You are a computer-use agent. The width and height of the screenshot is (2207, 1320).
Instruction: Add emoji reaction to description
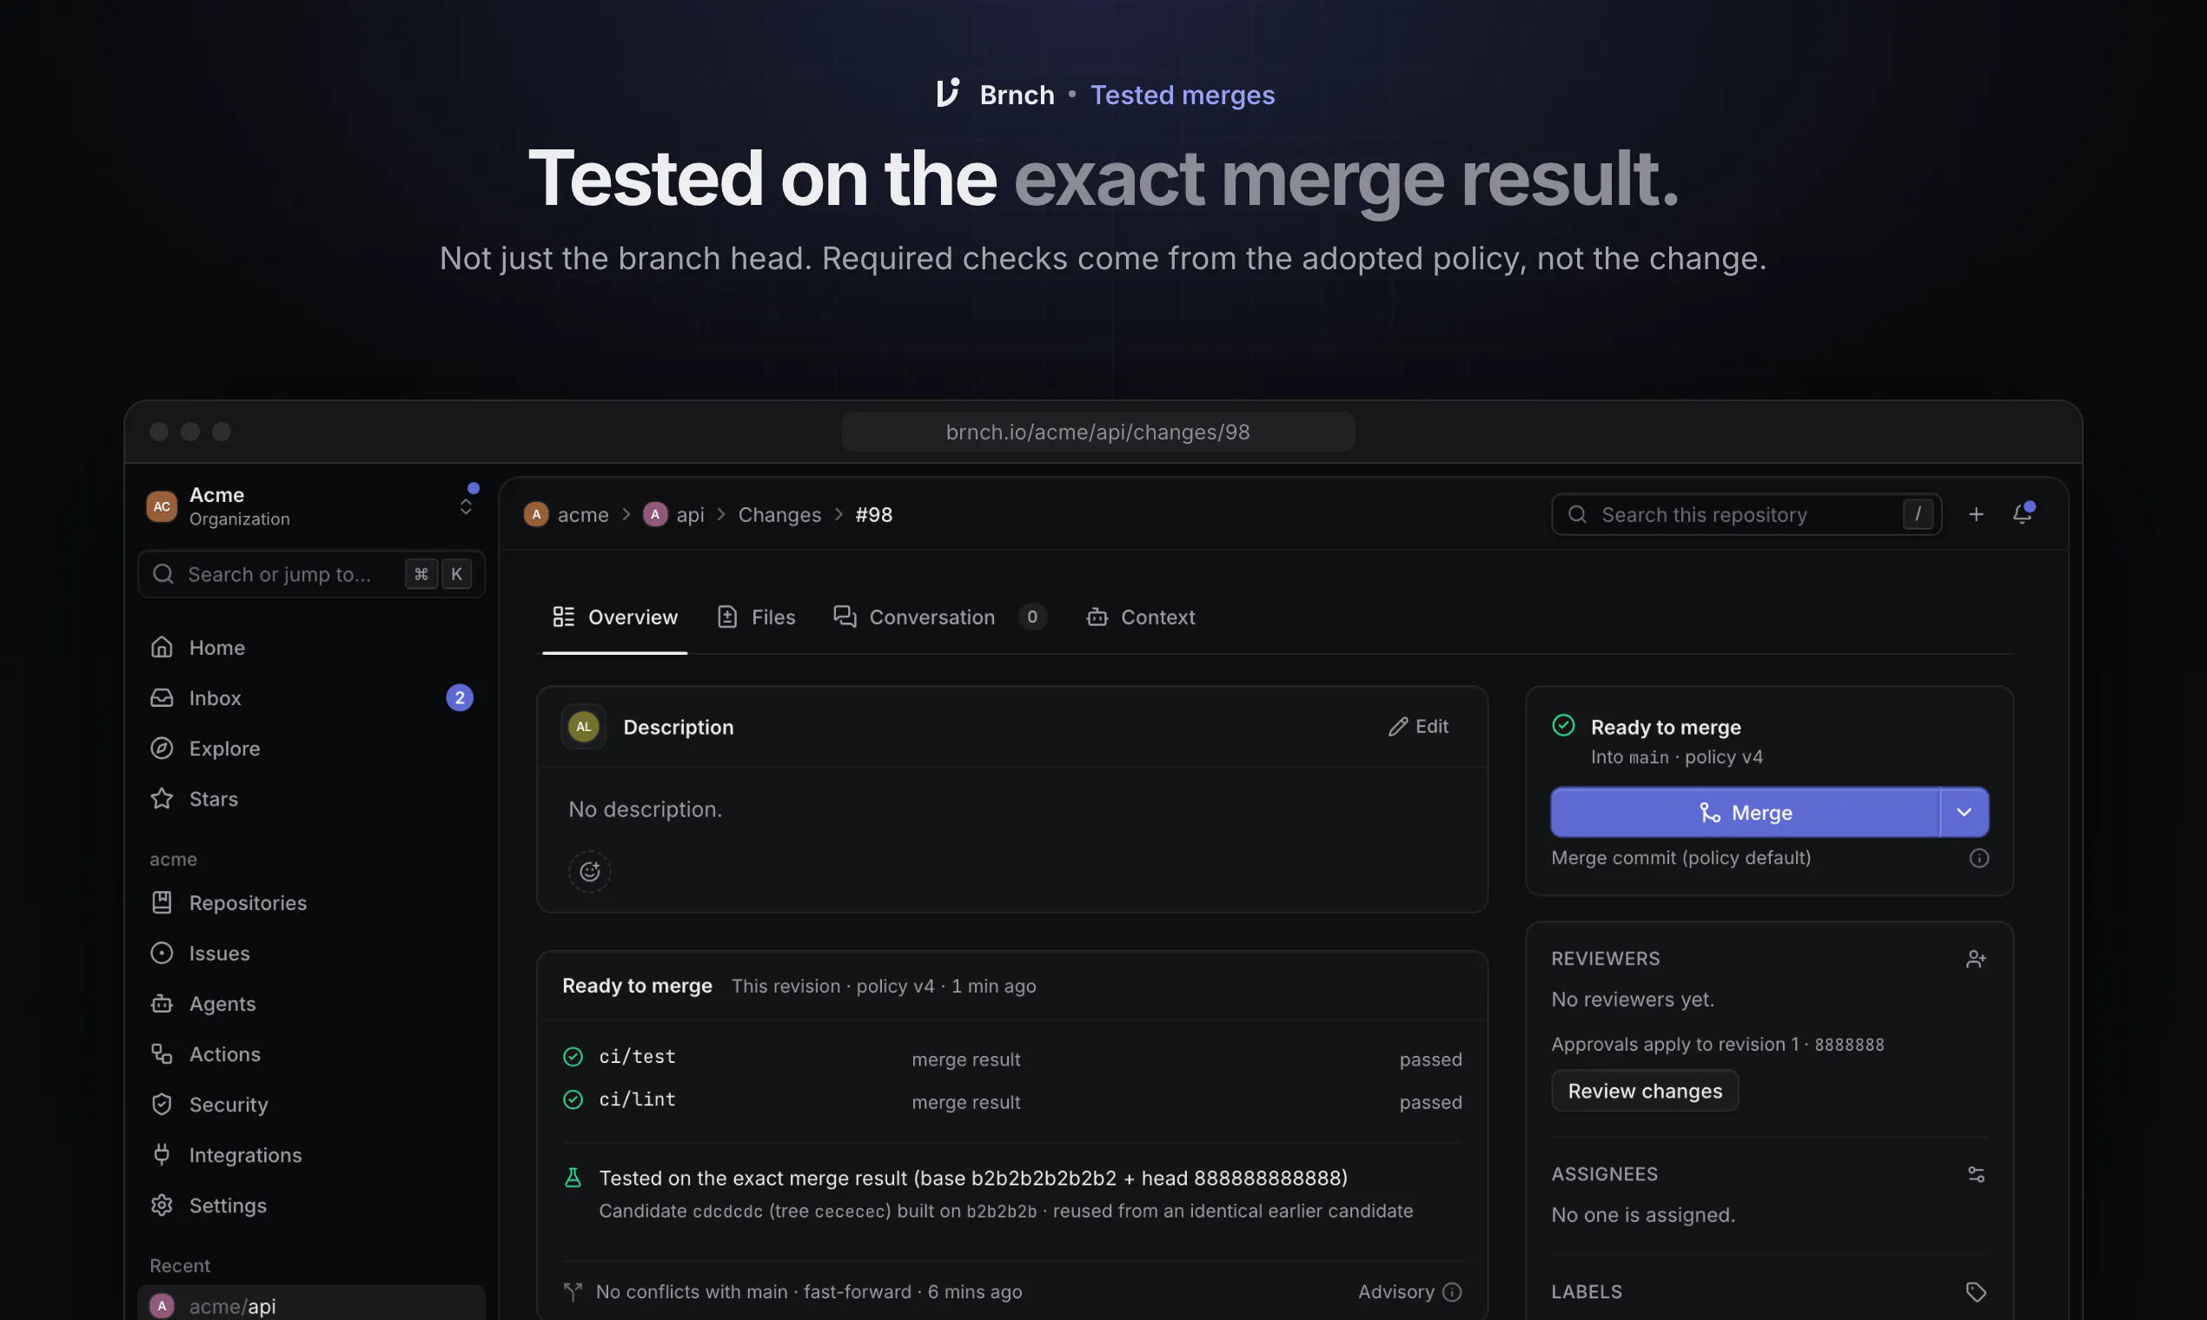(589, 871)
